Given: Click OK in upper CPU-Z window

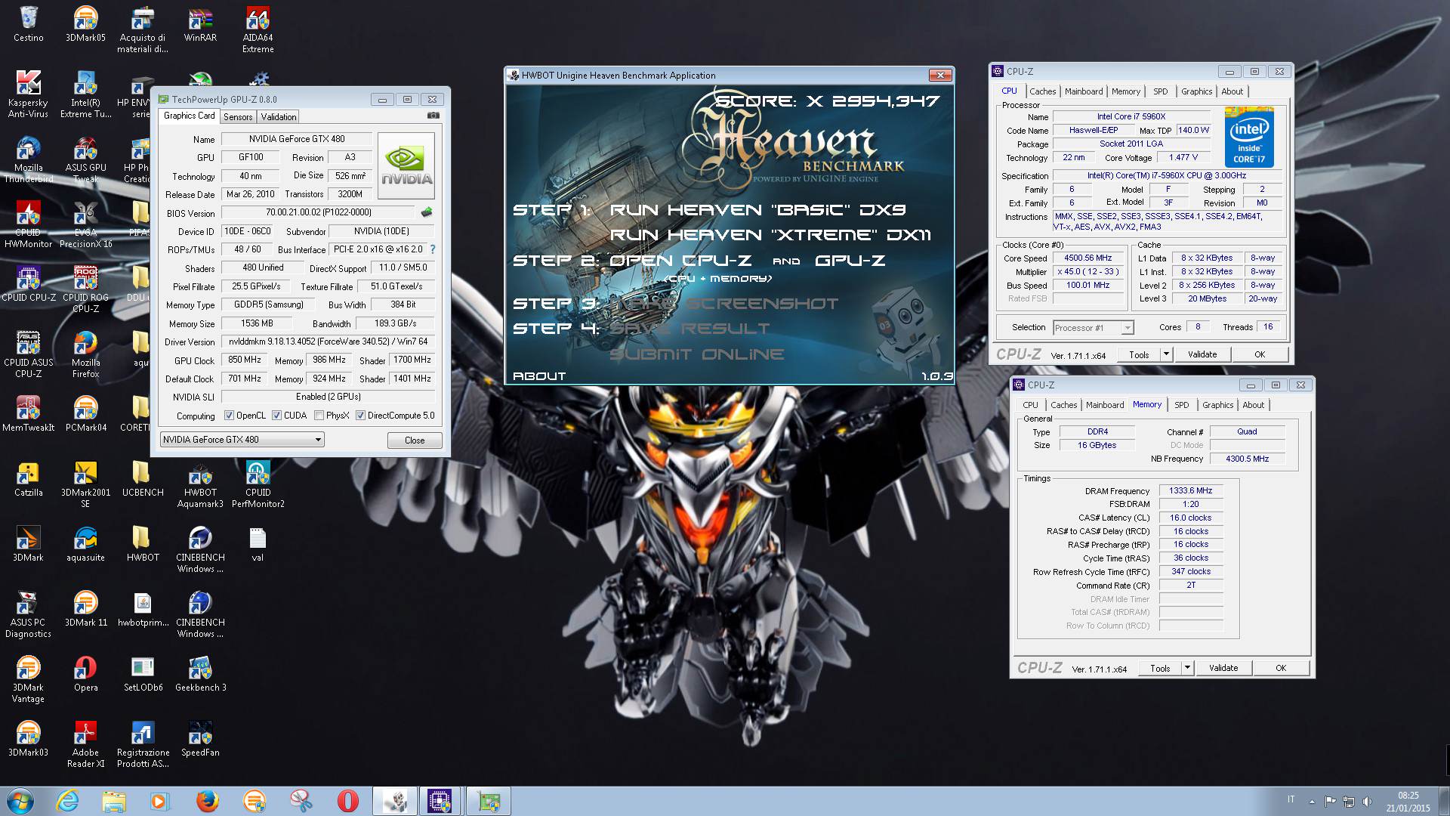Looking at the screenshot, I should [x=1260, y=354].
